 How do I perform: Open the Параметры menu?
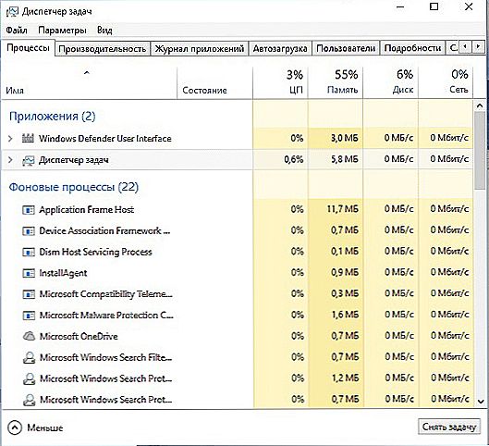pos(62,31)
